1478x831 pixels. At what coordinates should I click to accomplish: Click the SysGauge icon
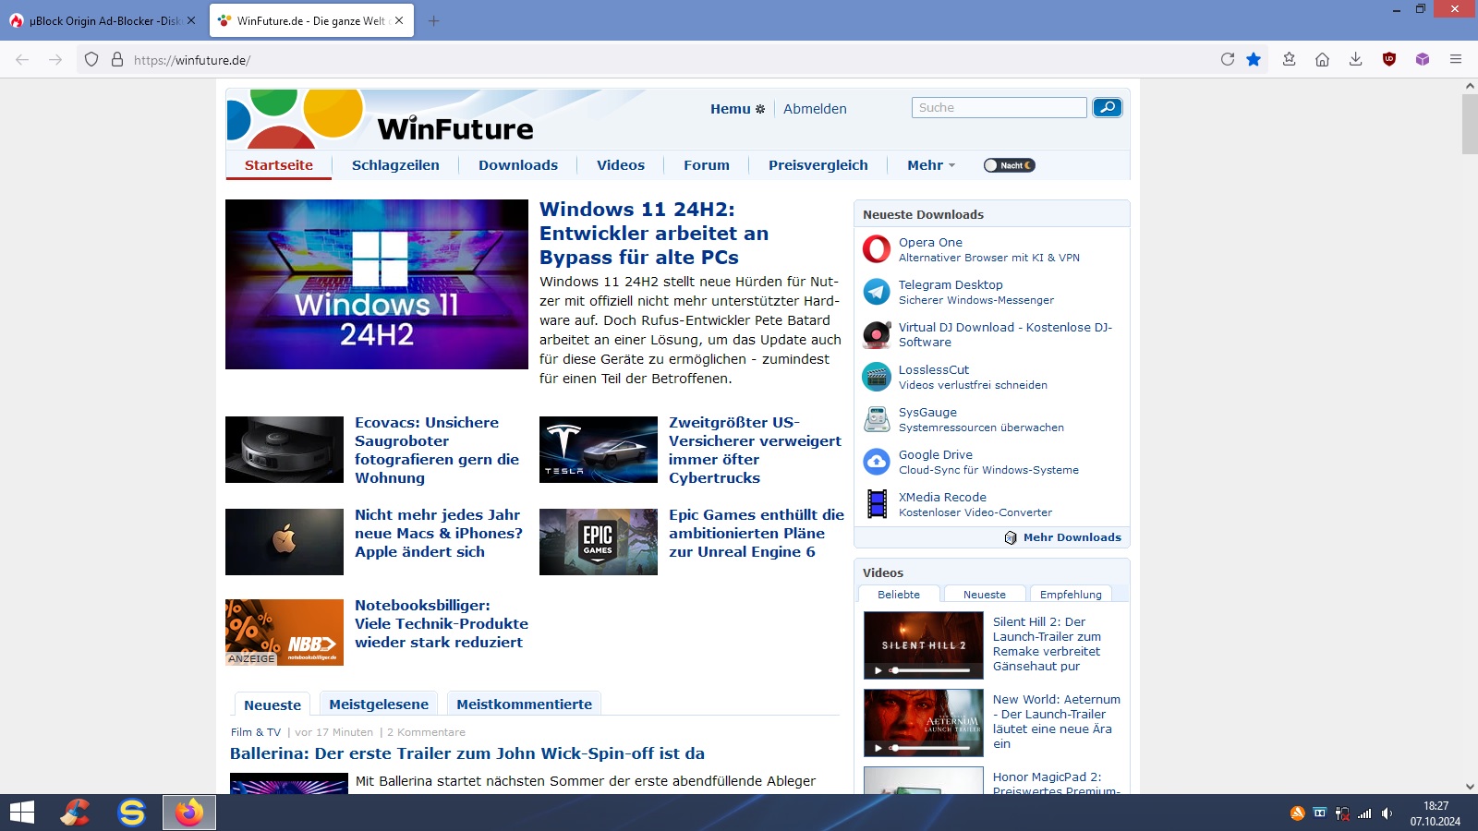point(877,419)
